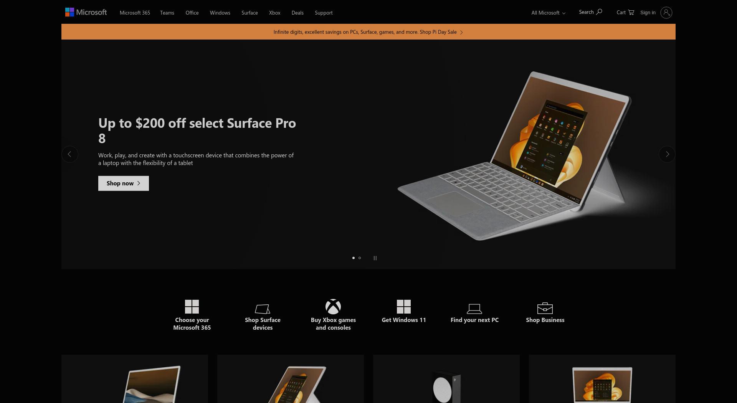Open Shop Surface devices icon
Image resolution: width=737 pixels, height=403 pixels.
[263, 309]
